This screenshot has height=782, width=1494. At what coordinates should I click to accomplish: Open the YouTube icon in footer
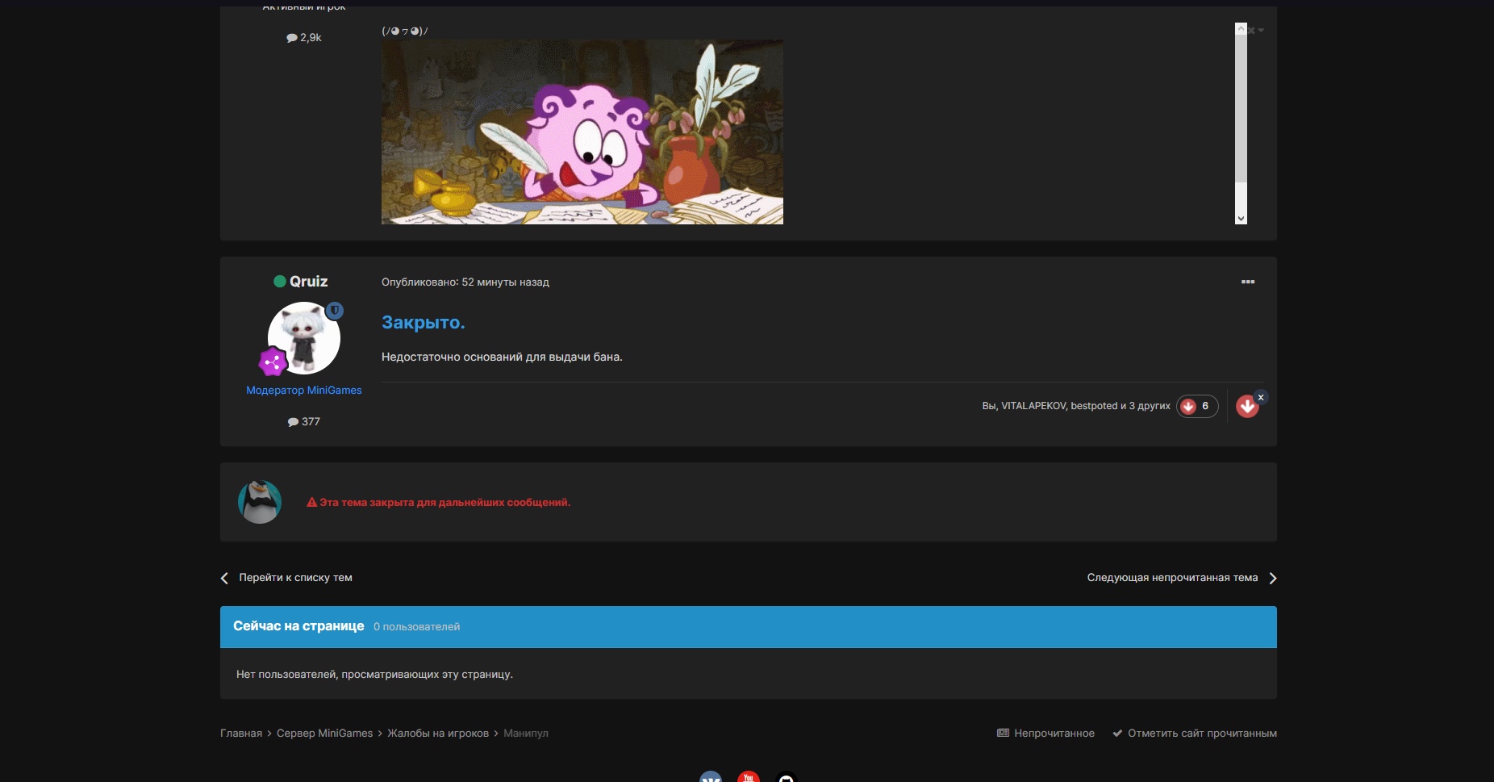(x=748, y=777)
